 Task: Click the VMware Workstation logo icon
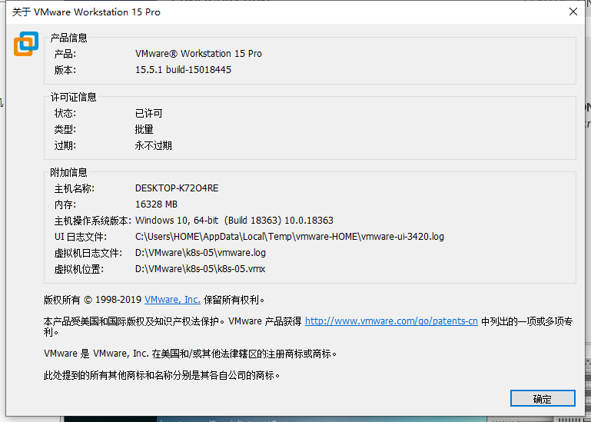coord(26,44)
